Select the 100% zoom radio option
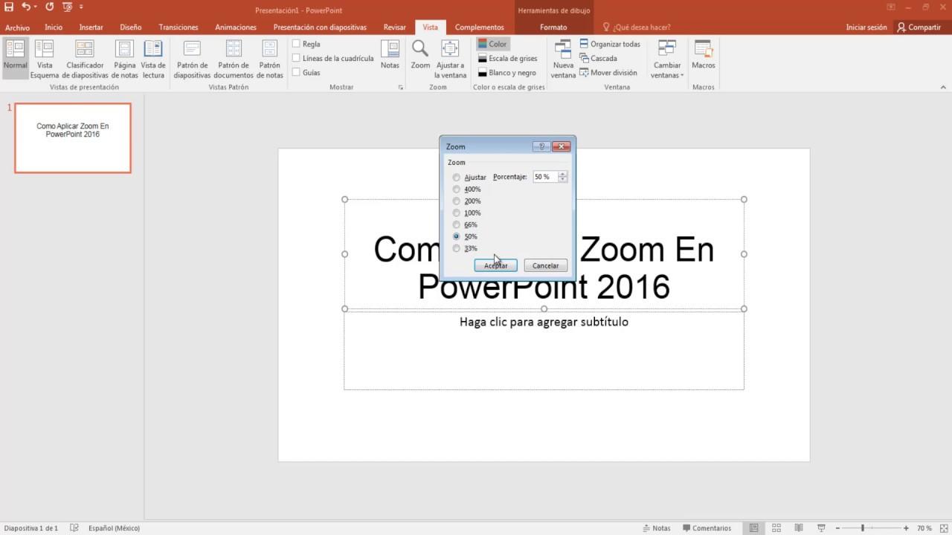This screenshot has width=952, height=535. pyautogui.click(x=457, y=213)
